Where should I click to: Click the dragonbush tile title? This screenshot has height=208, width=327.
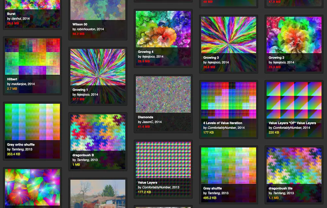click(281, 188)
